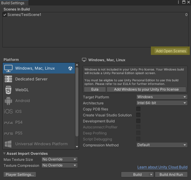Click Add Windows to your Unity Pro license

click(146, 89)
